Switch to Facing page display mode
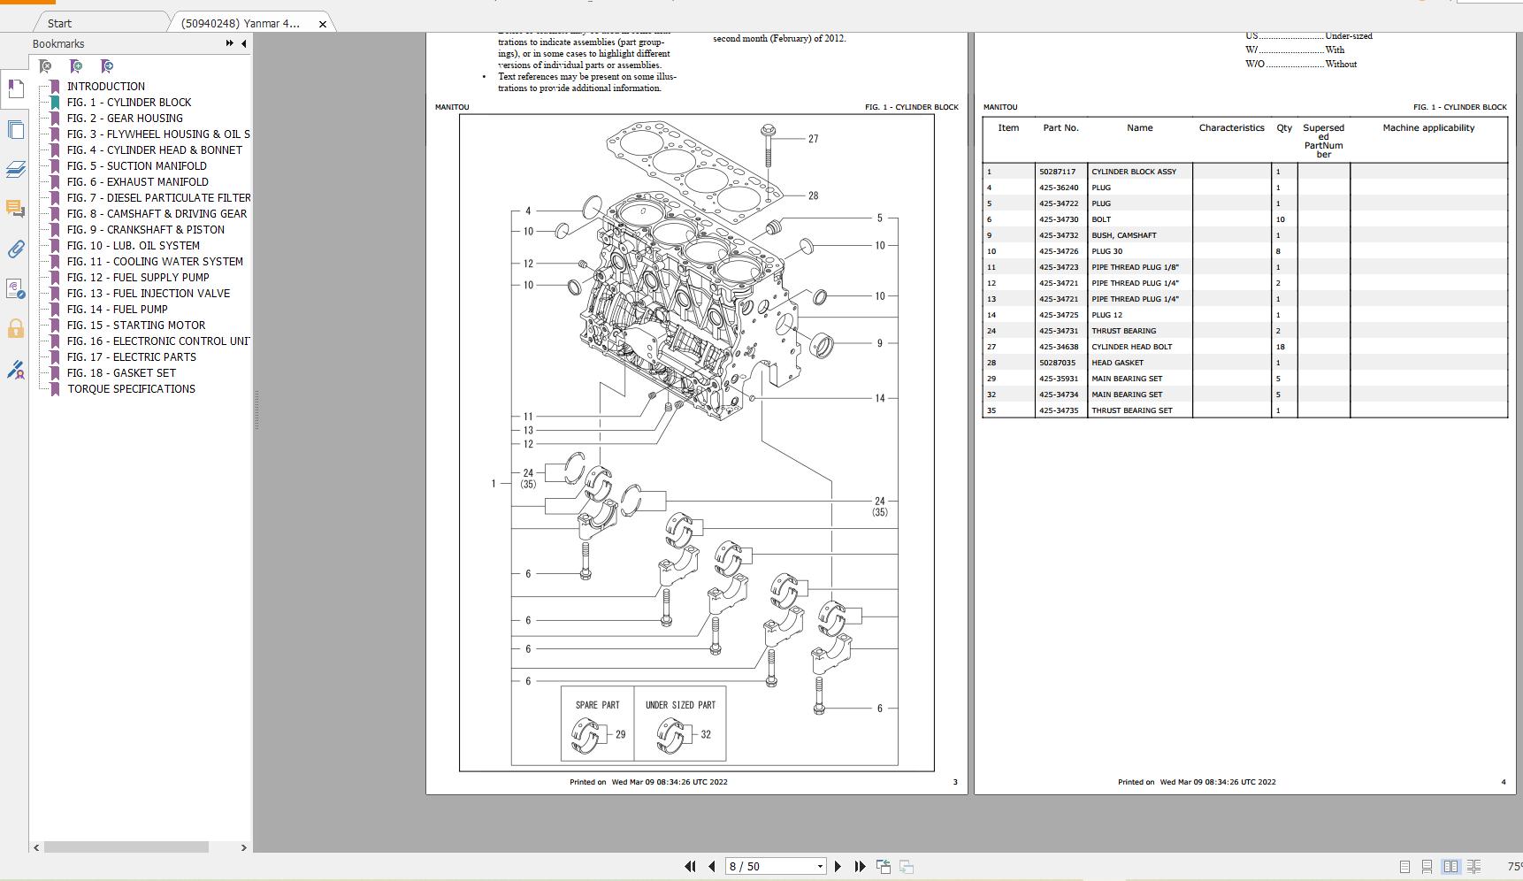Image resolution: width=1523 pixels, height=881 pixels. coord(1452,867)
